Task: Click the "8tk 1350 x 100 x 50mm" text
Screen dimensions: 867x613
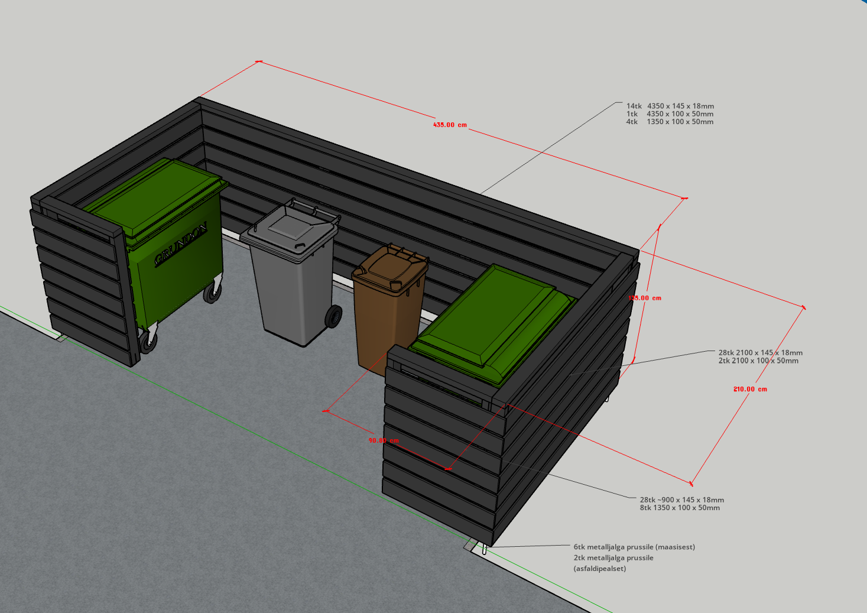Action: click(680, 508)
